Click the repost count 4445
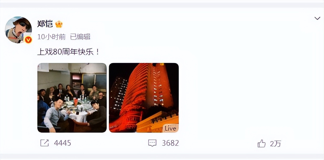 63,143
